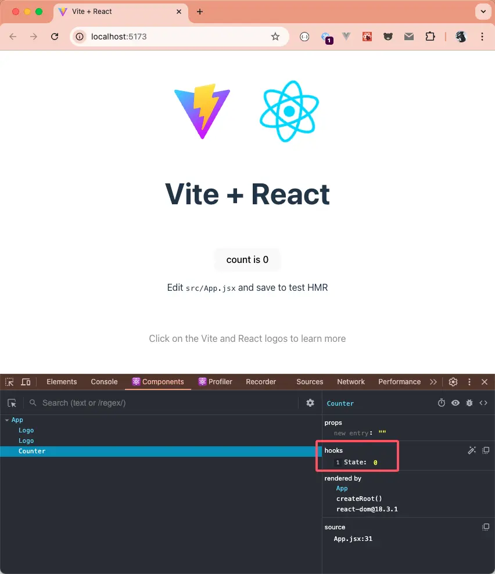This screenshot has width=495, height=574.
Task: Toggle the device toolbar in DevTools
Action: (26, 382)
